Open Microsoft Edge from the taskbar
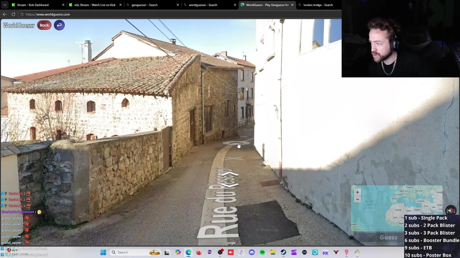 pyautogui.click(x=188, y=252)
